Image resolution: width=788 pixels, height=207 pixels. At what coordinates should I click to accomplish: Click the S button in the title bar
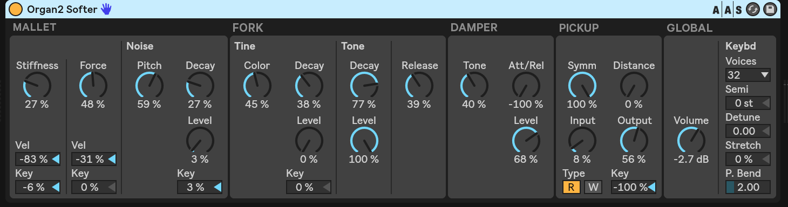[x=738, y=9]
